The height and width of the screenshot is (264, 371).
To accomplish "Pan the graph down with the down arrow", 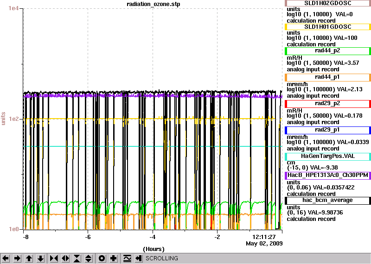I will coord(40,258).
